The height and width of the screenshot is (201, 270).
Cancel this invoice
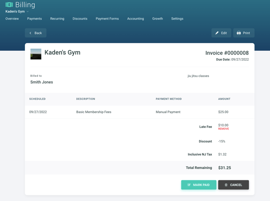[x=233, y=185]
